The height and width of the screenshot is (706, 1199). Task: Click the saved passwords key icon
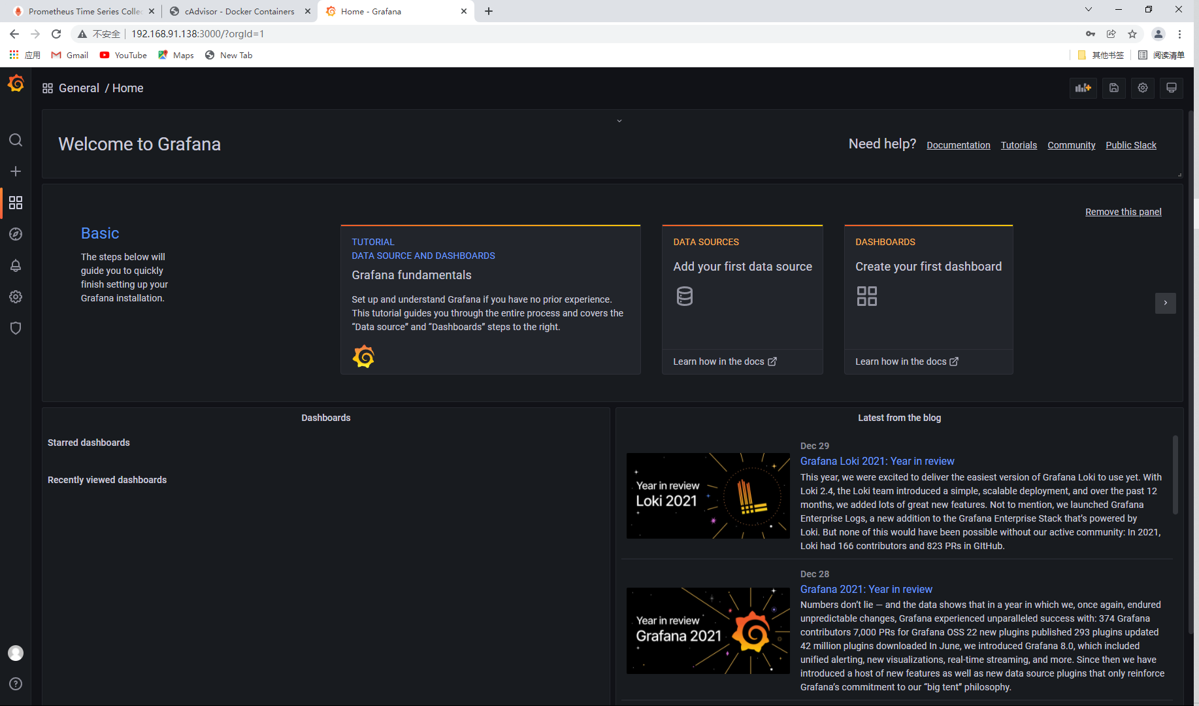tap(1091, 34)
